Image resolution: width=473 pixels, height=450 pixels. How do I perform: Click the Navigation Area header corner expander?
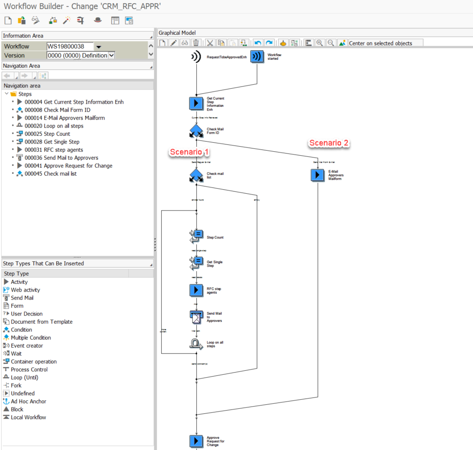tap(151, 67)
